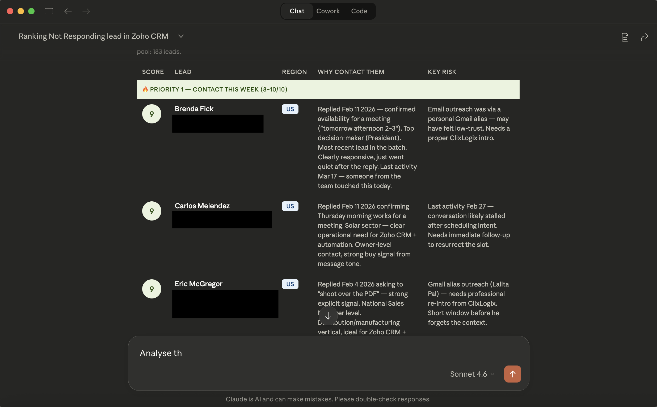This screenshot has width=657, height=407.
Task: Switch to the Code tab
Action: tap(359, 11)
